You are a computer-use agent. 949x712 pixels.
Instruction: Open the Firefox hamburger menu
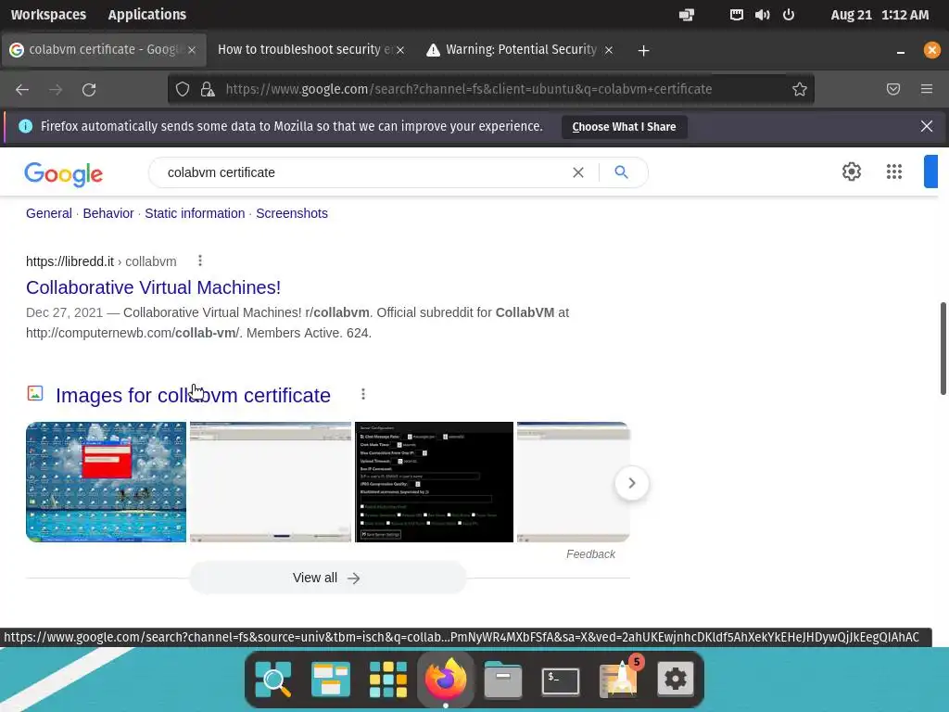pos(927,89)
